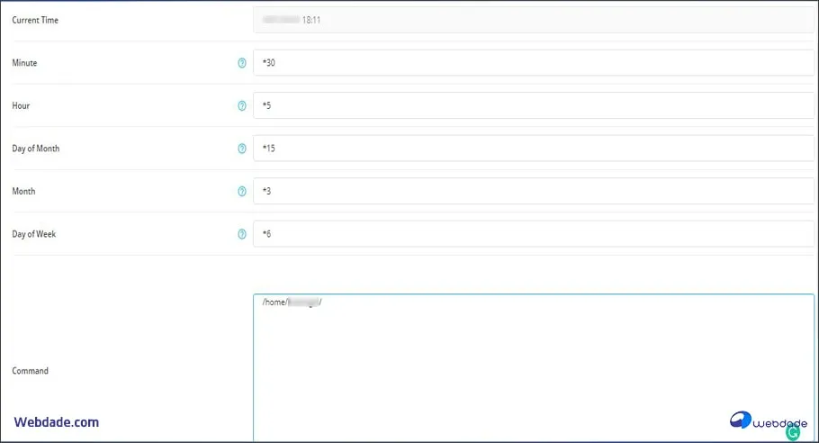Open the Hour field help tooltip icon
Viewport: 819px width, 443px height.
(241, 105)
